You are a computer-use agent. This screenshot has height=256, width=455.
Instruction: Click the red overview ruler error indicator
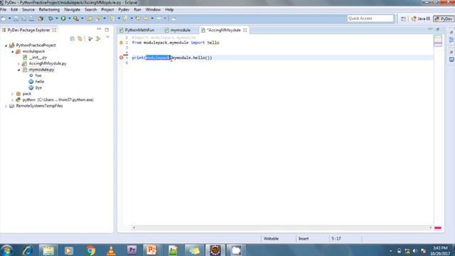(438, 228)
